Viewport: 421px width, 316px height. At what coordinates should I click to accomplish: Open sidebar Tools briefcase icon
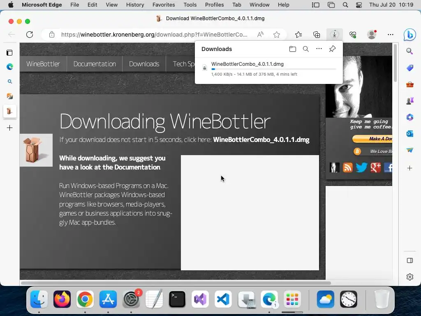point(410,85)
